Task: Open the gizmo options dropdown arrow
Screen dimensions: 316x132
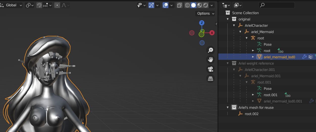Action: point(157,5)
